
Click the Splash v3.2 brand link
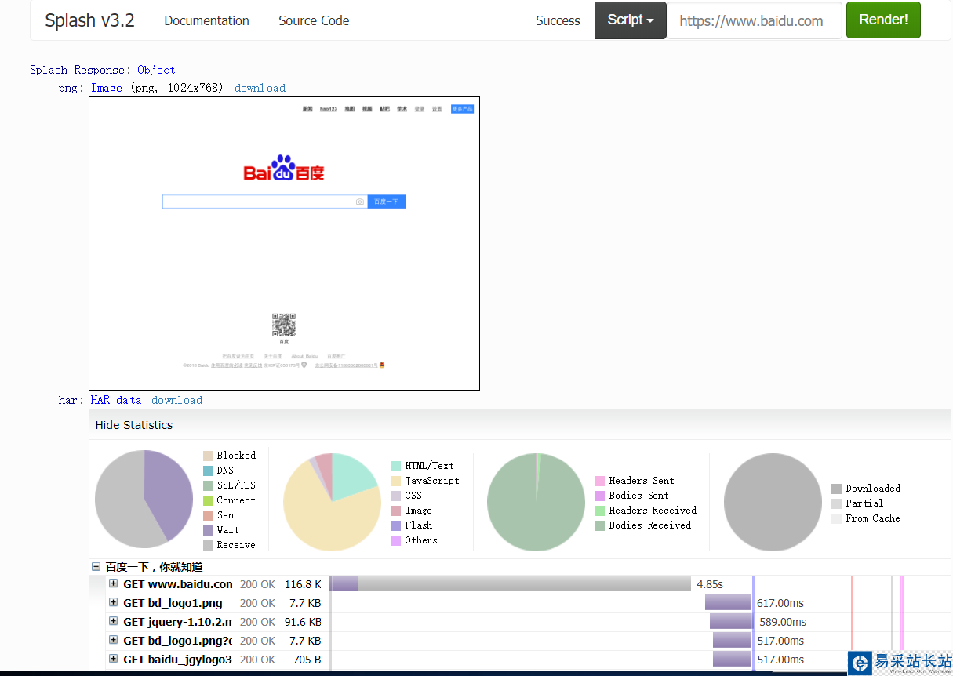tap(89, 20)
